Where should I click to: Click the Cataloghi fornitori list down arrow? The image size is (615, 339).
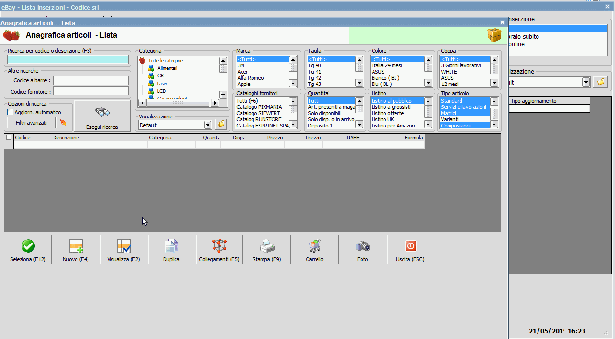(293, 125)
